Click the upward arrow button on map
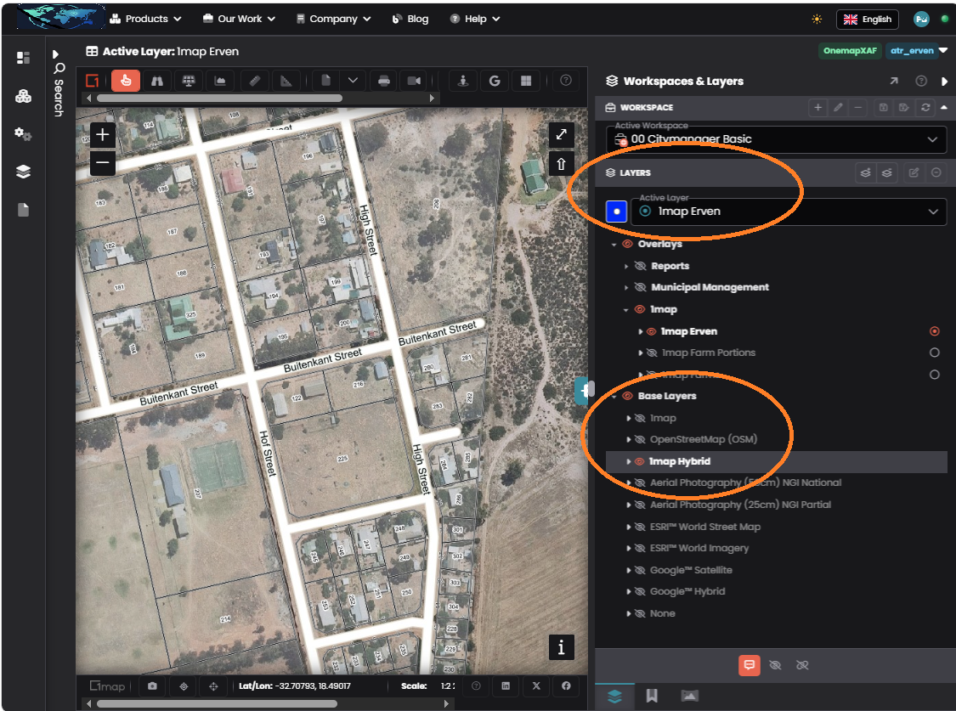This screenshot has width=956, height=711. tap(561, 163)
